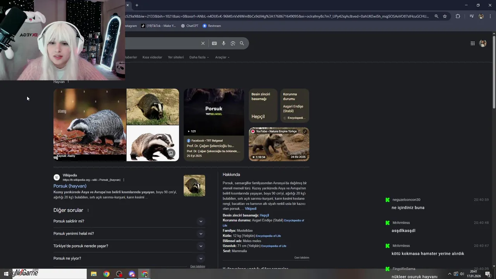This screenshot has width=496, height=279.
Task: Show hidden system tray icons
Action: click(449, 274)
